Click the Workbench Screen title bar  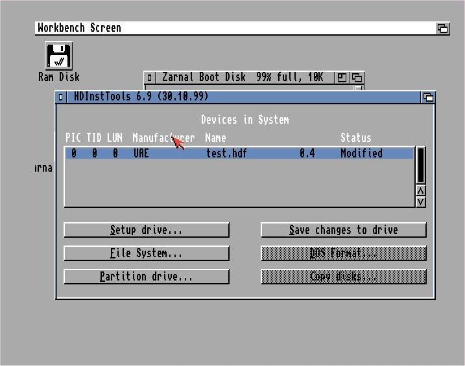233,29
